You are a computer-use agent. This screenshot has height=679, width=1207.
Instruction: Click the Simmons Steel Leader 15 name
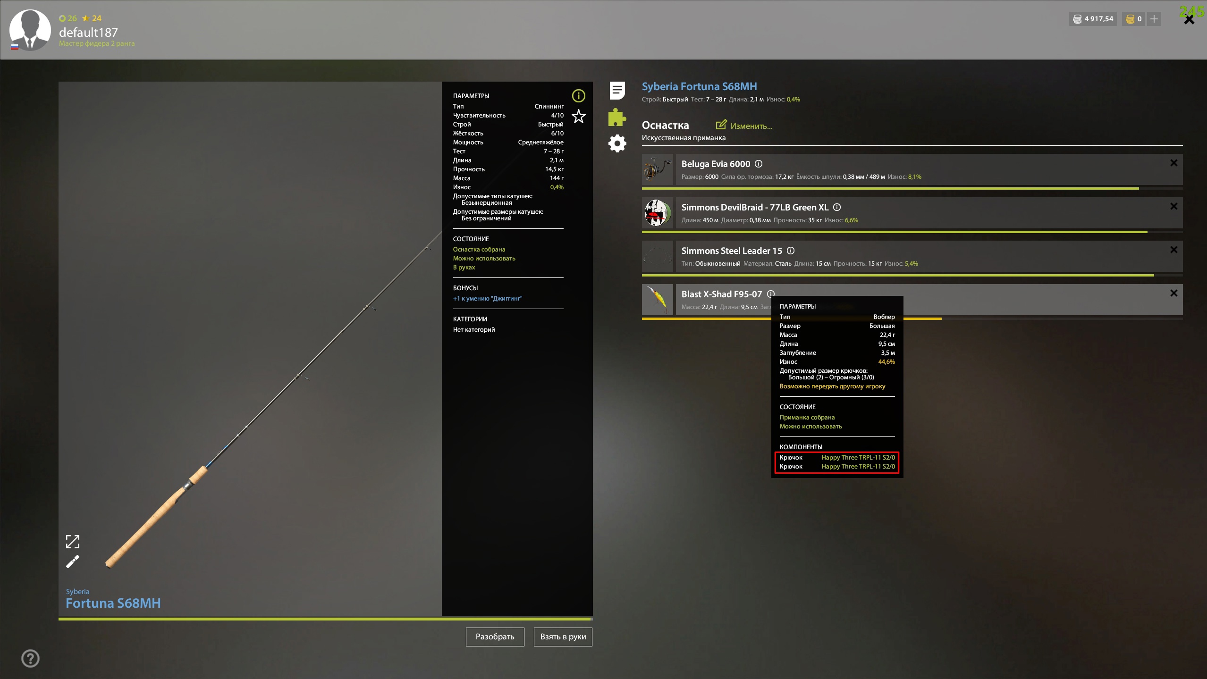pyautogui.click(x=732, y=251)
